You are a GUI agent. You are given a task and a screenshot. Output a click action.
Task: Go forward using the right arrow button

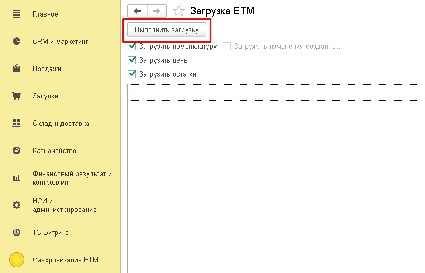(x=156, y=11)
